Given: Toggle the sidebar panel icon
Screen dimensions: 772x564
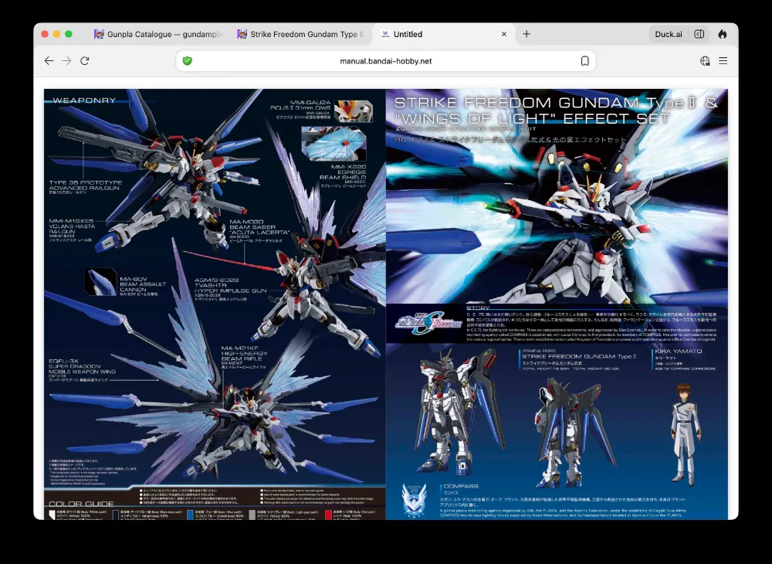Looking at the screenshot, I should click(699, 34).
